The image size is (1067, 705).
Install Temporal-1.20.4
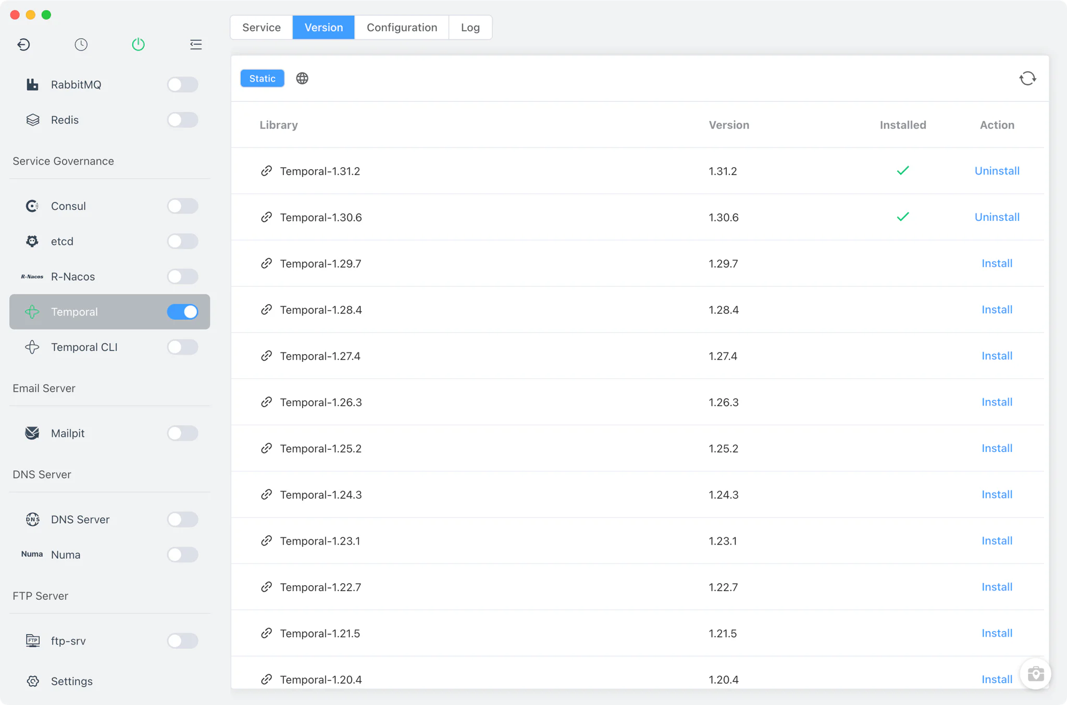tap(997, 679)
